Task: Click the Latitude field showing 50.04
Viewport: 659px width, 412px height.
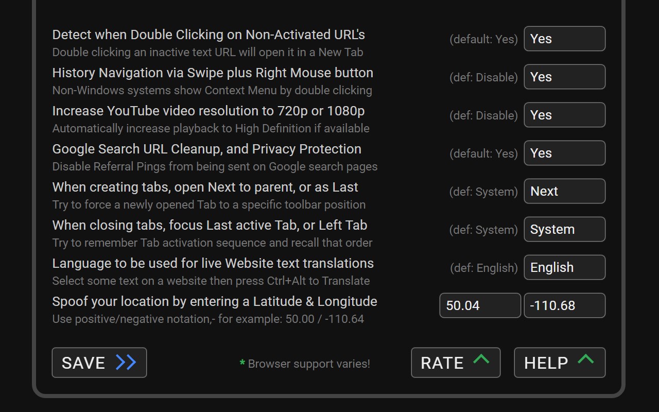Action: (480, 305)
